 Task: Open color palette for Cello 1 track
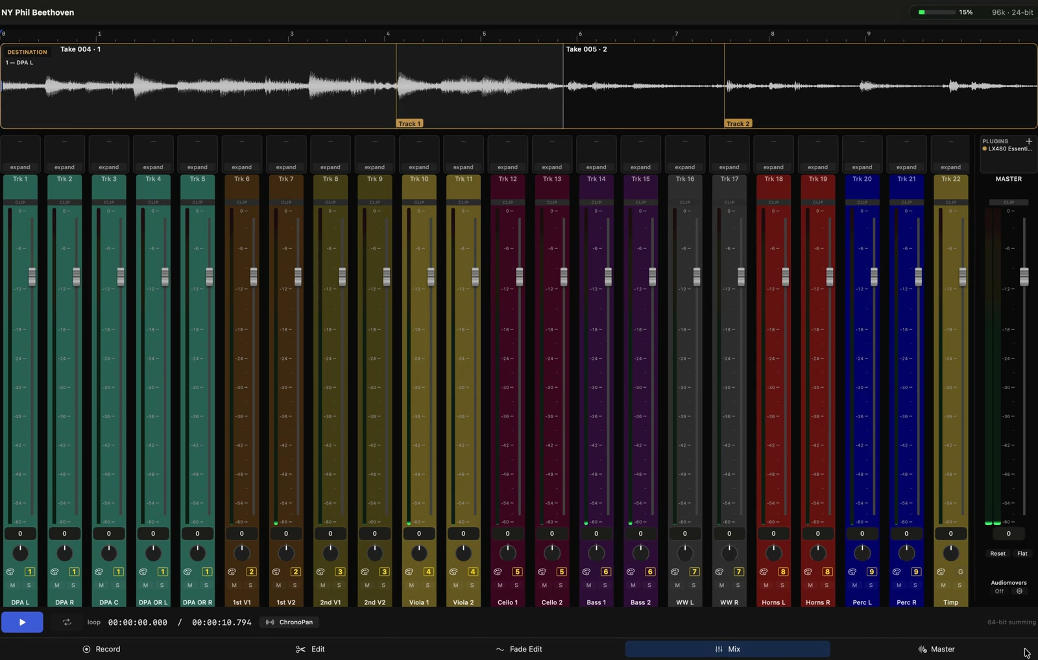tap(498, 572)
